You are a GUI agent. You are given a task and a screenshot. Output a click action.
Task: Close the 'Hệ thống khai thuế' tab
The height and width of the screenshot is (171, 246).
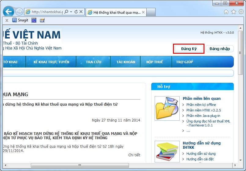143,12
